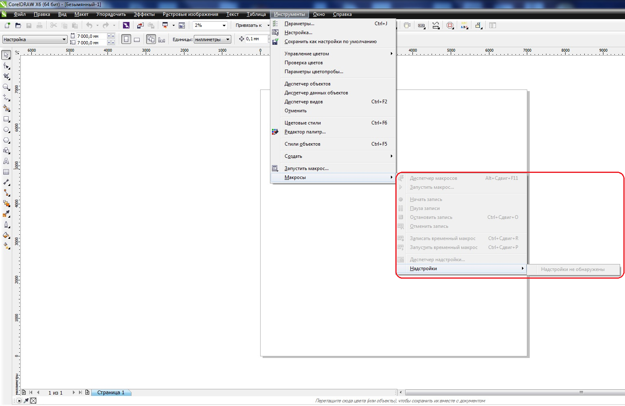Click the Open folder icon
Image resolution: width=625 pixels, height=406 pixels.
click(x=18, y=25)
